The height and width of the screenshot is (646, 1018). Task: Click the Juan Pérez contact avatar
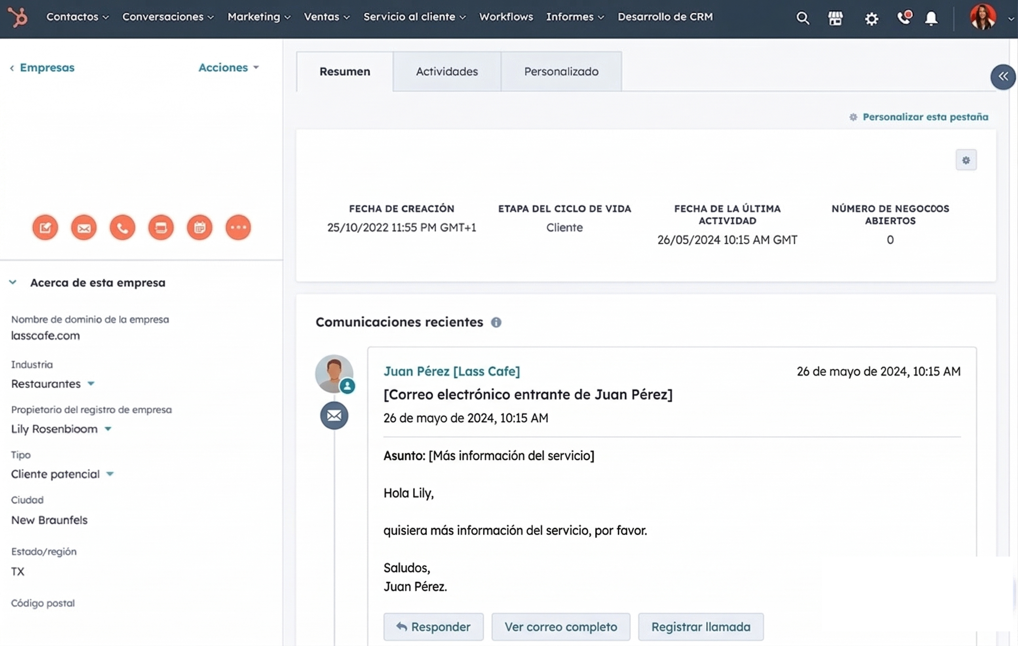tap(334, 373)
